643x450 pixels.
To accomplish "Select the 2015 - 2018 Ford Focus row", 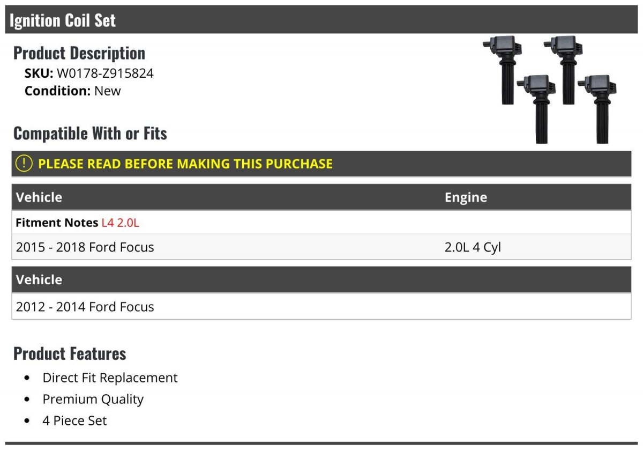I will (x=322, y=247).
